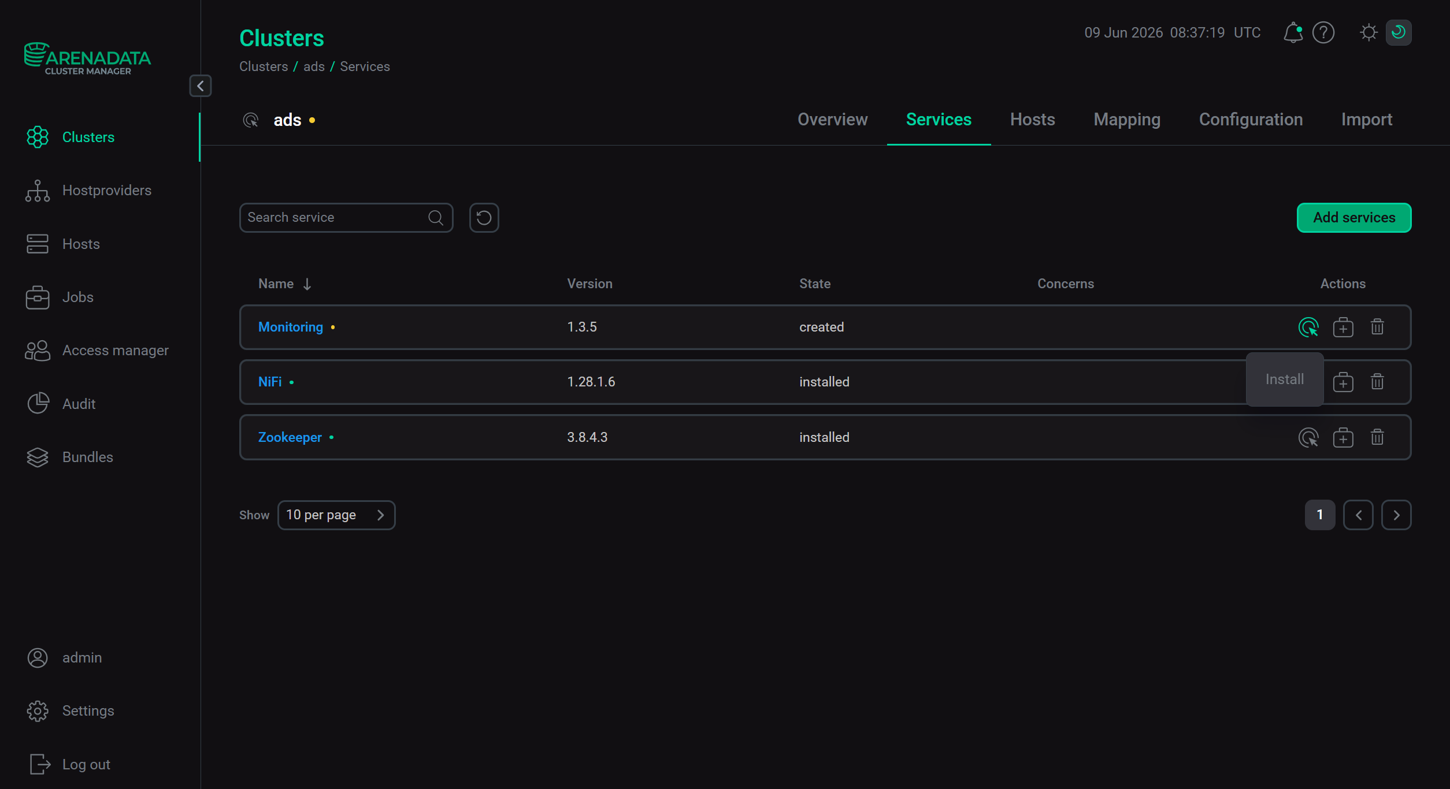Image resolution: width=1450 pixels, height=789 pixels.
Task: Open the Zookeeper service link
Action: (x=290, y=437)
